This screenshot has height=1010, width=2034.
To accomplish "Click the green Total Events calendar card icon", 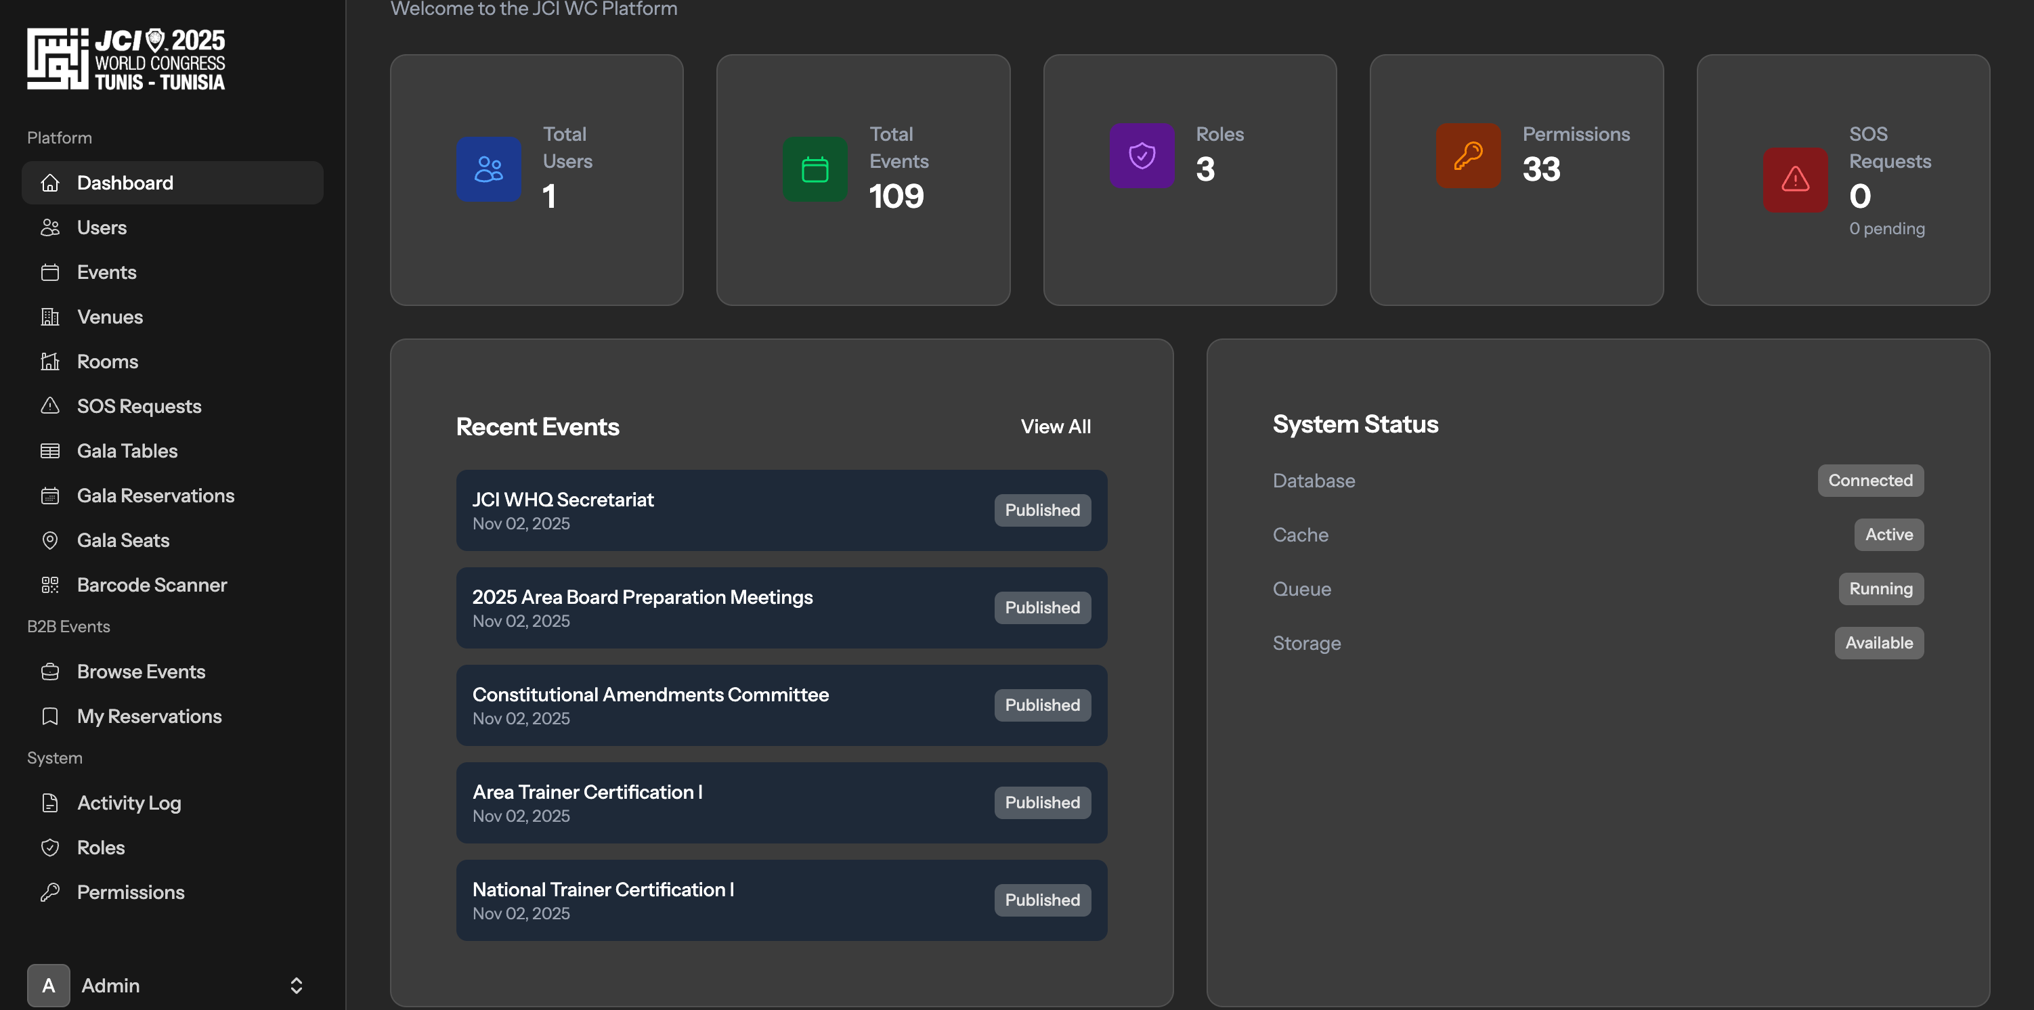I will click(x=815, y=169).
